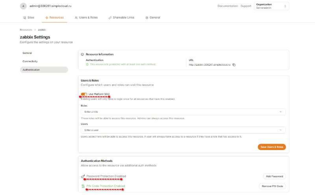The image size is (315, 196).
Task: Click the Enter a user input field
Action: 183,130
